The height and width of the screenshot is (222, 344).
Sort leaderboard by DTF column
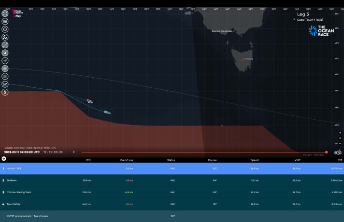click(x=340, y=160)
